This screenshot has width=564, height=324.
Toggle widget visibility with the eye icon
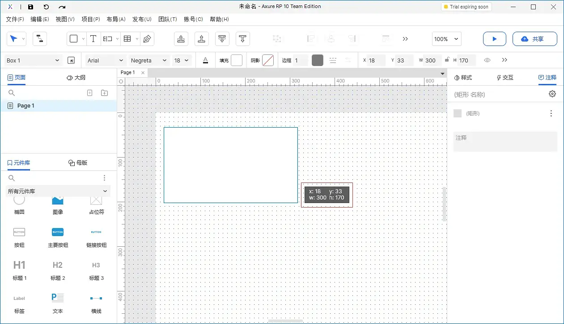(487, 60)
